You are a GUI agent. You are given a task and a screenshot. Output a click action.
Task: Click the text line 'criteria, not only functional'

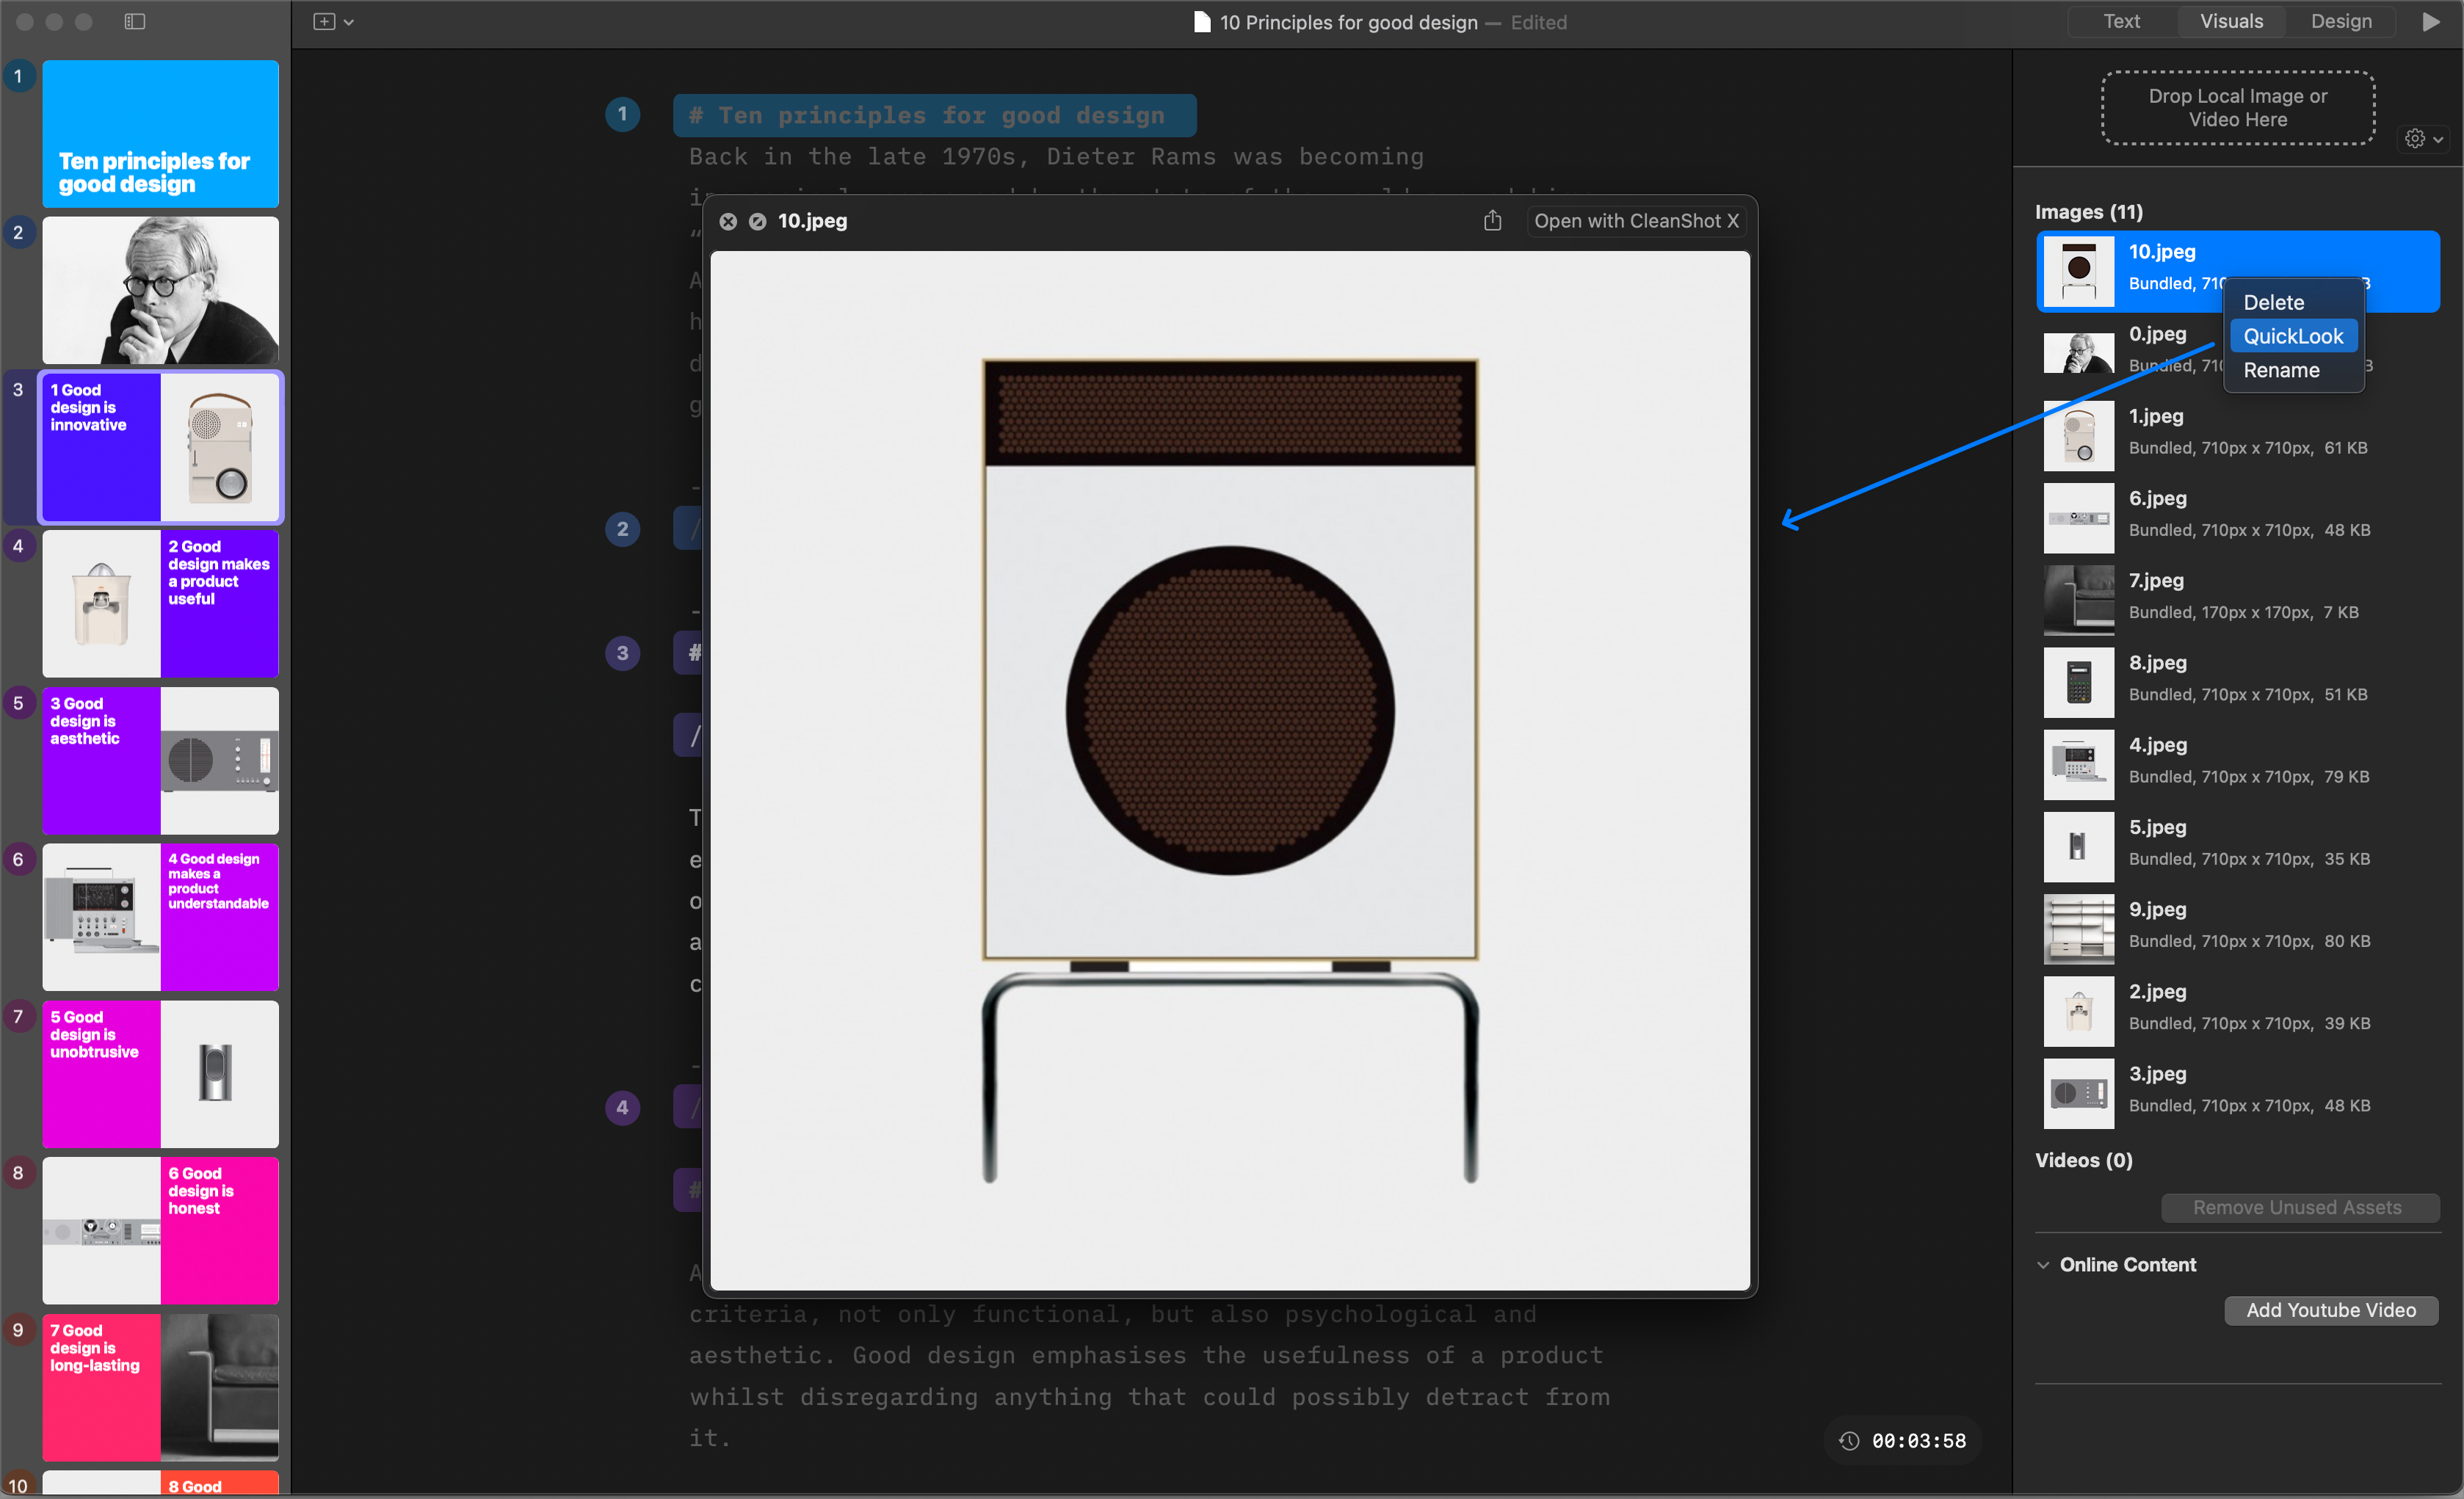[1112, 1314]
